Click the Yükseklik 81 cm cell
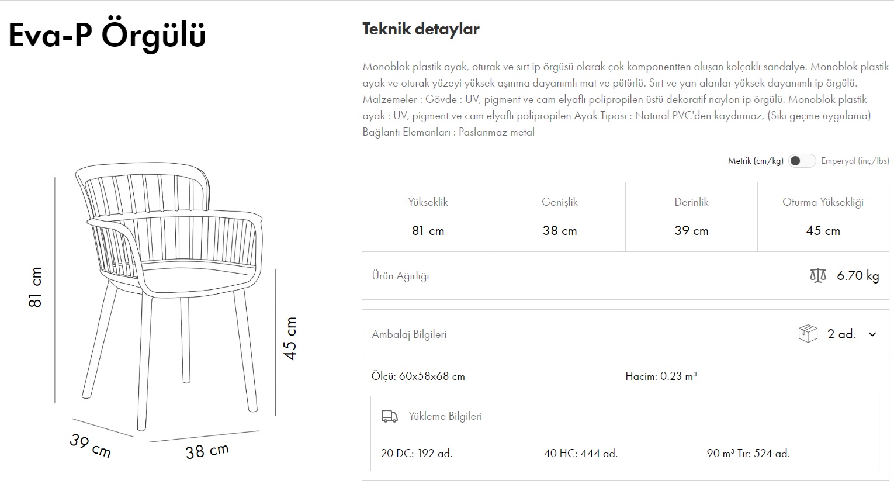 428,217
